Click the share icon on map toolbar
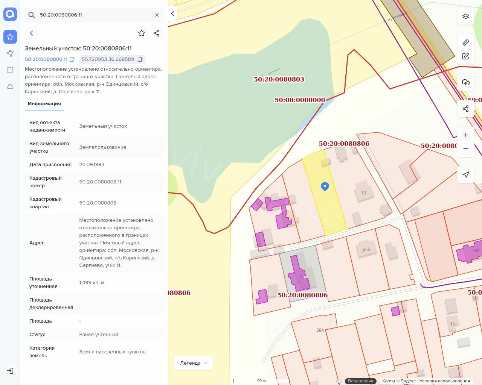Image resolution: width=482 pixels, height=385 pixels. (466, 109)
